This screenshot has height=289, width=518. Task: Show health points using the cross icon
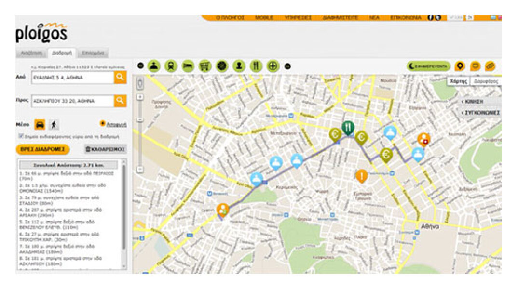273,66
